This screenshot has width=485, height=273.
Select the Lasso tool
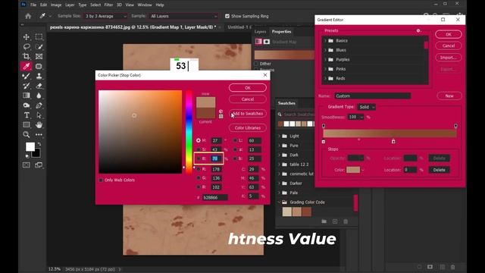click(x=27, y=46)
